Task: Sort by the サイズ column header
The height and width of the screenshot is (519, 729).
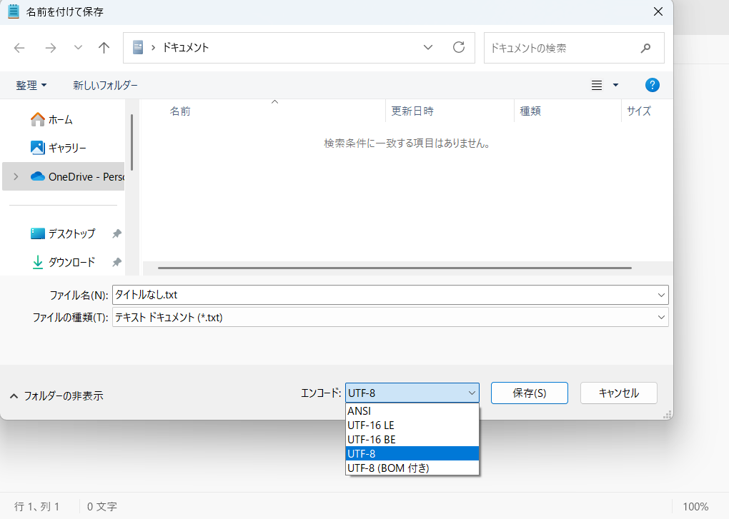Action: [638, 111]
